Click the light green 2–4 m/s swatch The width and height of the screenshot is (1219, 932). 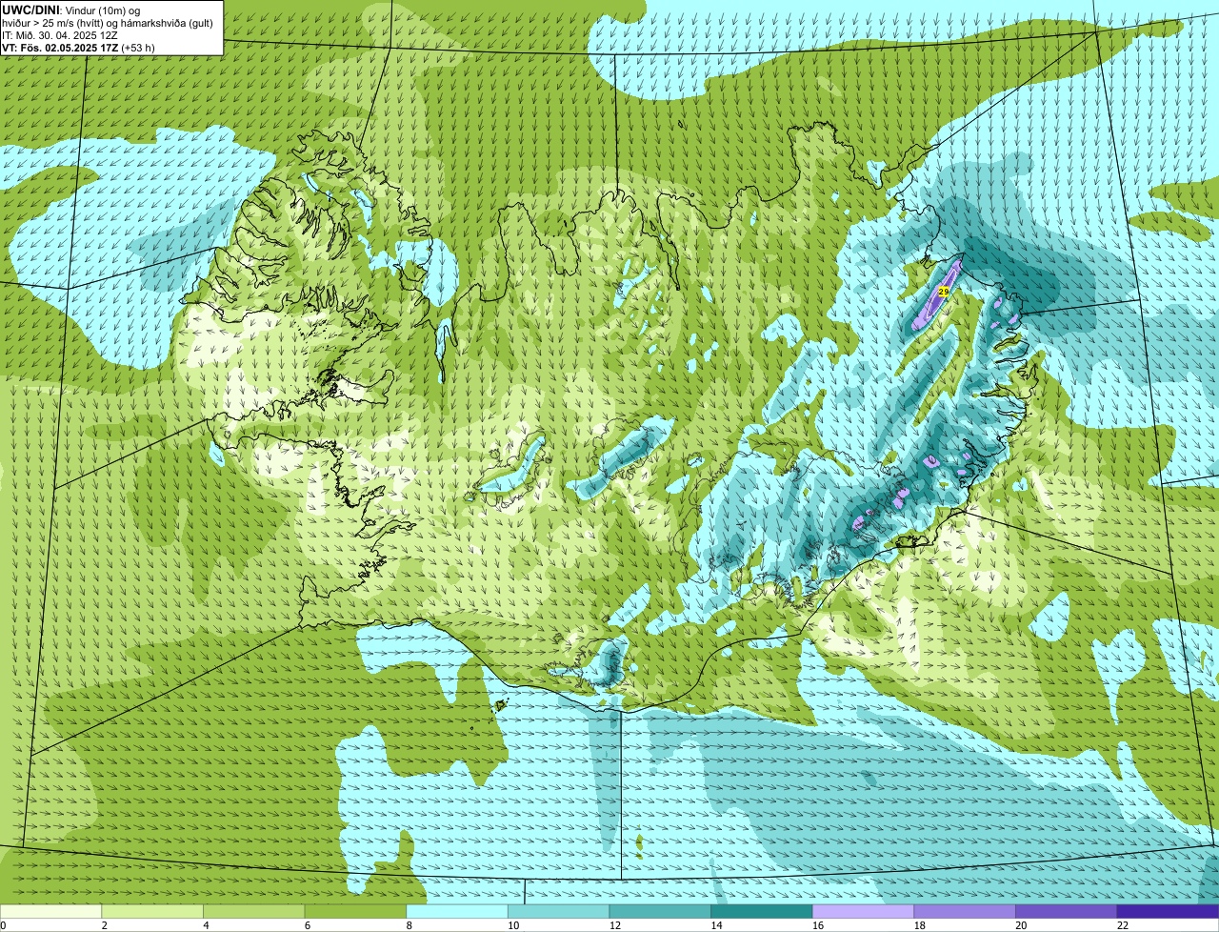152,911
